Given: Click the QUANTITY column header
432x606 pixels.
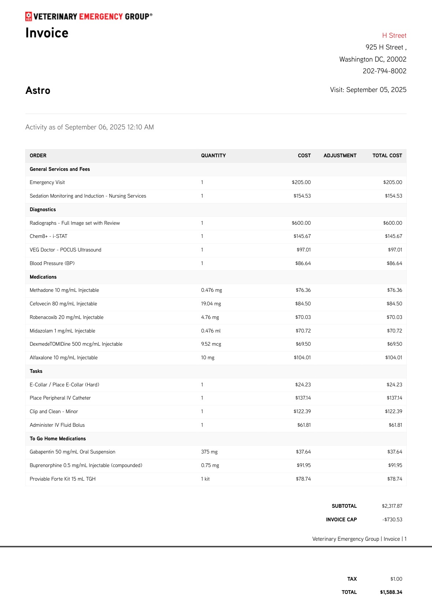Looking at the screenshot, I should pyautogui.click(x=213, y=156).
